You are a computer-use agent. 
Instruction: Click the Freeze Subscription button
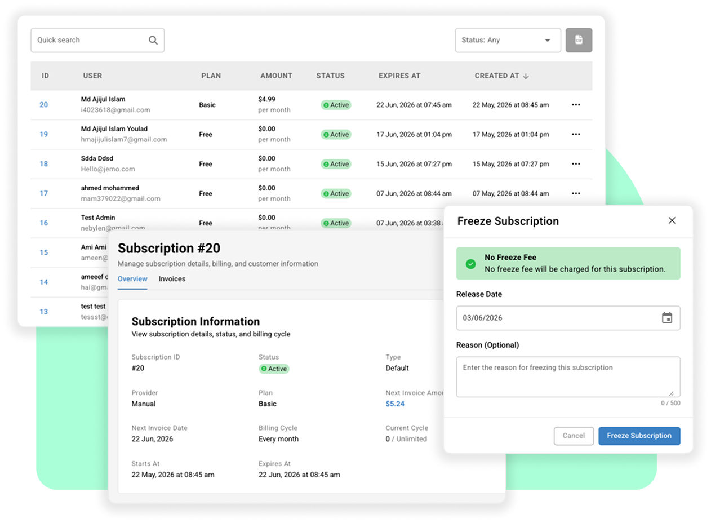click(x=639, y=436)
